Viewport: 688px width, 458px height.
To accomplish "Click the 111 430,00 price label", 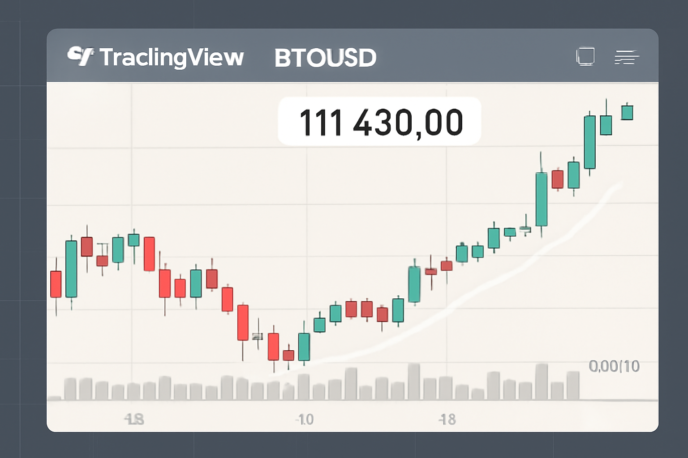I will pyautogui.click(x=380, y=122).
